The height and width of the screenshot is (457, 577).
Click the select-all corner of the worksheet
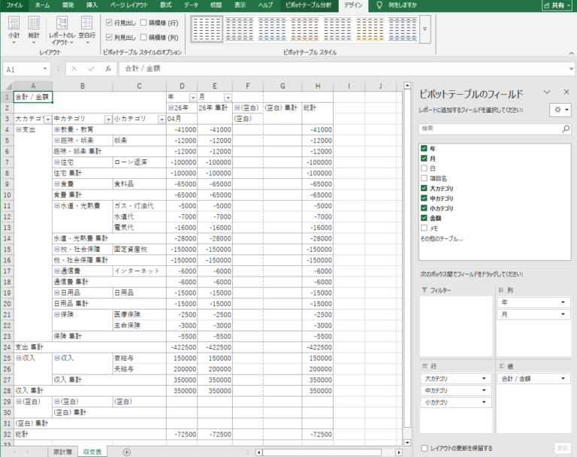[x=8, y=86]
